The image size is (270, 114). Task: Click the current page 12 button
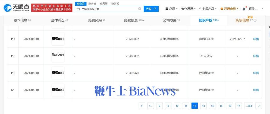coord(195,106)
